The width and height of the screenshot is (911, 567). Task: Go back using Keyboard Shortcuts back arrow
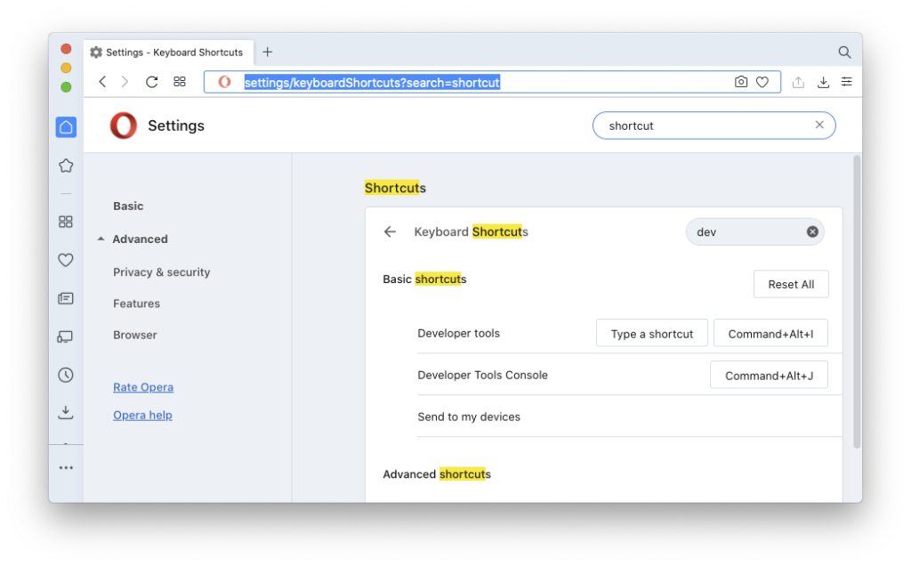click(x=390, y=232)
